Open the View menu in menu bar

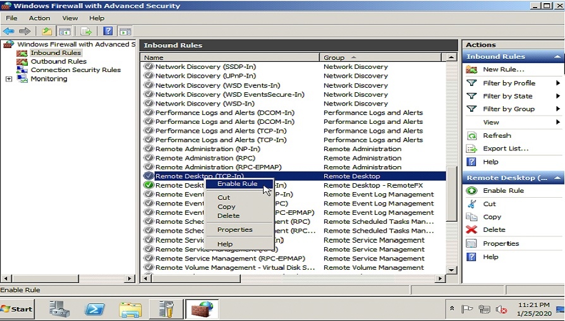coord(70,18)
